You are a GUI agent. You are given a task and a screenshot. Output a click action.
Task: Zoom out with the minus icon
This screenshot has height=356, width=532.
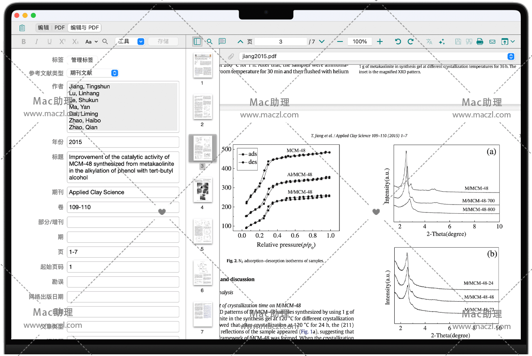click(340, 41)
